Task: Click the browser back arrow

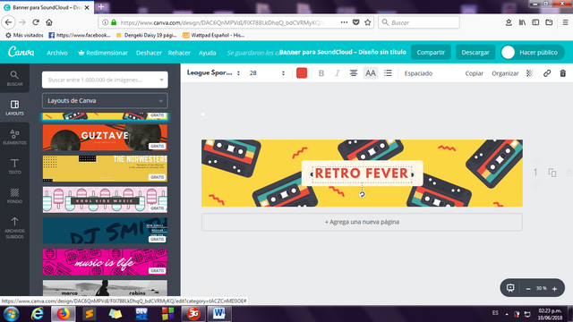Action: point(8,22)
